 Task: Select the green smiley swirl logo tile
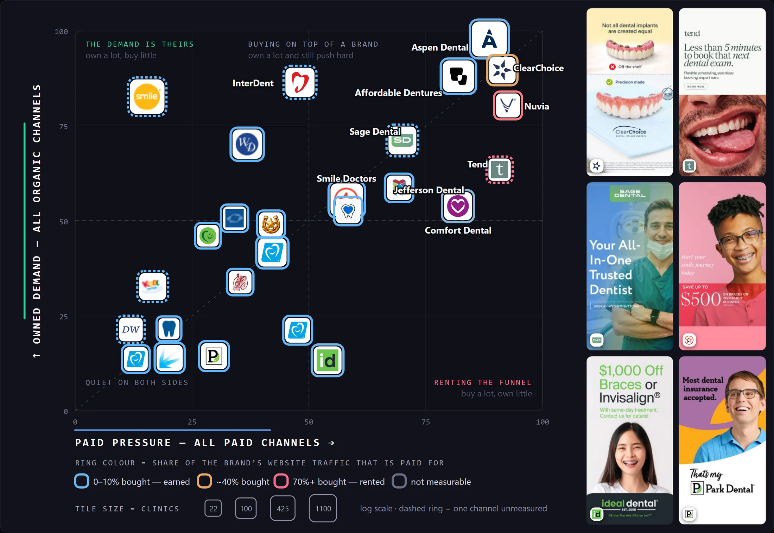pyautogui.click(x=208, y=236)
